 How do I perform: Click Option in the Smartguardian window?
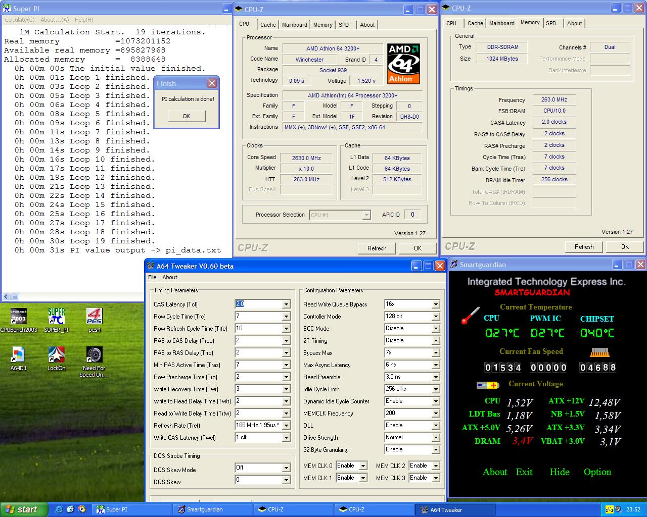coord(597,472)
